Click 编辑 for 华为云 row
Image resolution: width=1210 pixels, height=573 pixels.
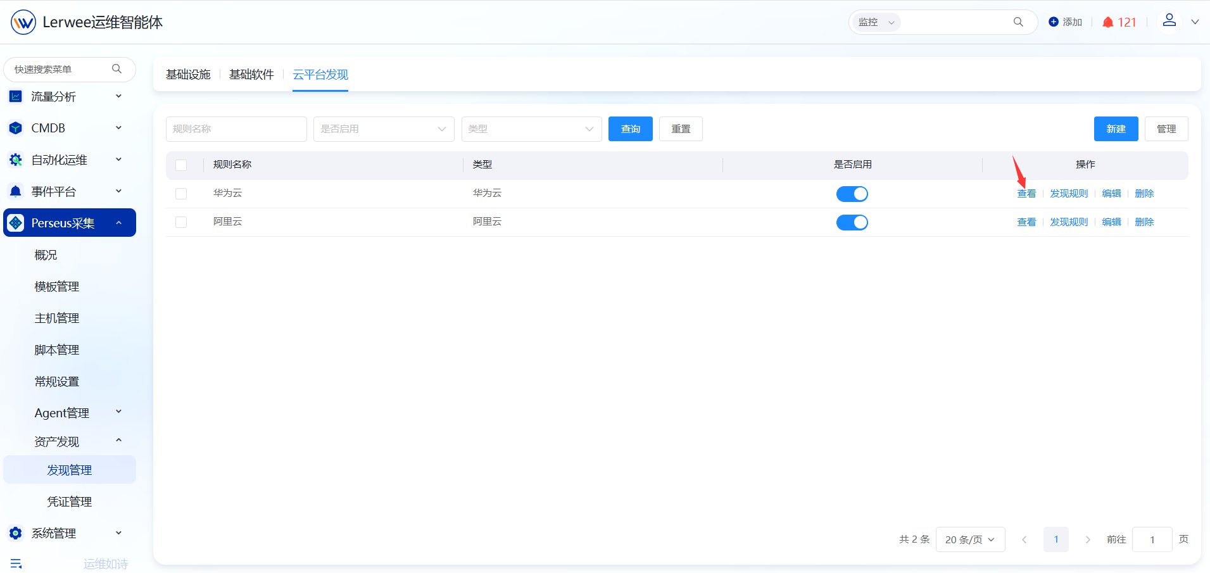(x=1111, y=194)
